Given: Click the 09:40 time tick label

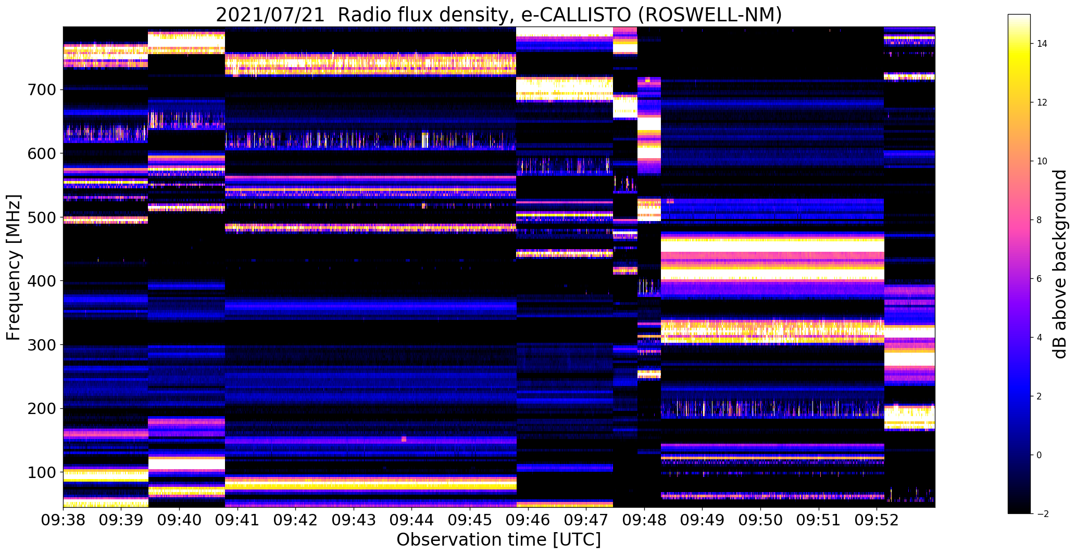Looking at the screenshot, I should [x=179, y=520].
